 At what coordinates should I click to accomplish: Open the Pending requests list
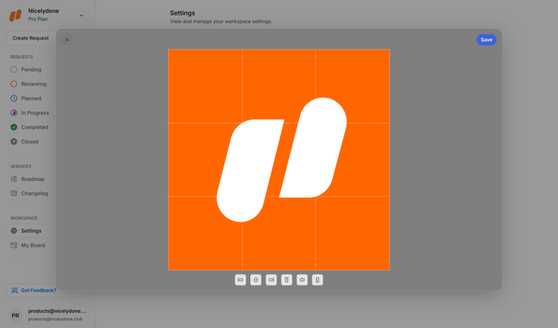pyautogui.click(x=31, y=70)
